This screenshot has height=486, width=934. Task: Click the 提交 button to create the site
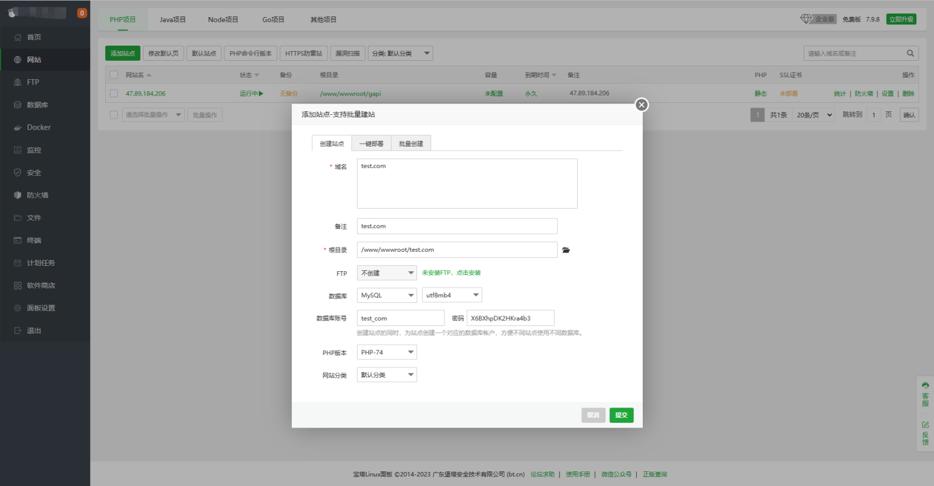coord(621,415)
